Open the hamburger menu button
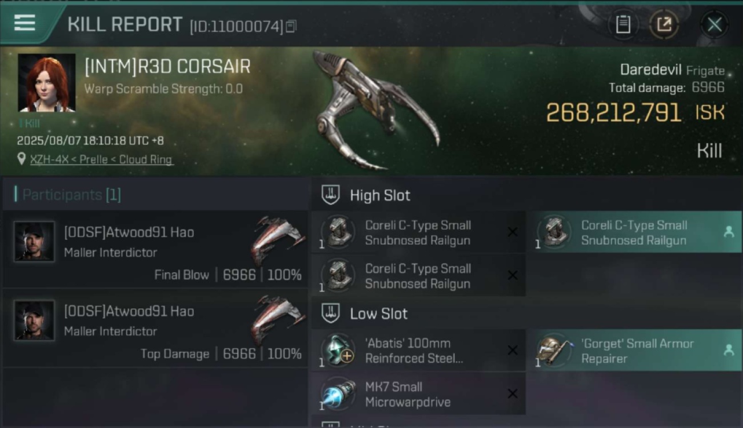 pyautogui.click(x=25, y=23)
